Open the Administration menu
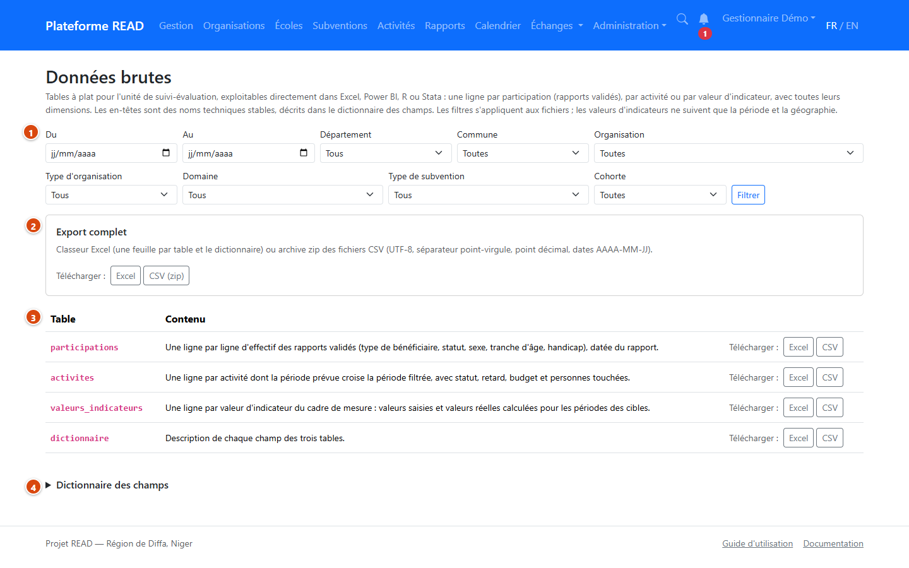Screen dimensions: 909x568 point(629,25)
